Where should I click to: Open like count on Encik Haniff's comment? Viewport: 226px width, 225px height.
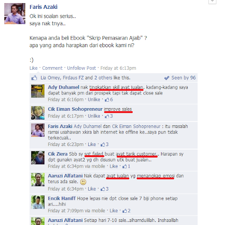click(126, 211)
